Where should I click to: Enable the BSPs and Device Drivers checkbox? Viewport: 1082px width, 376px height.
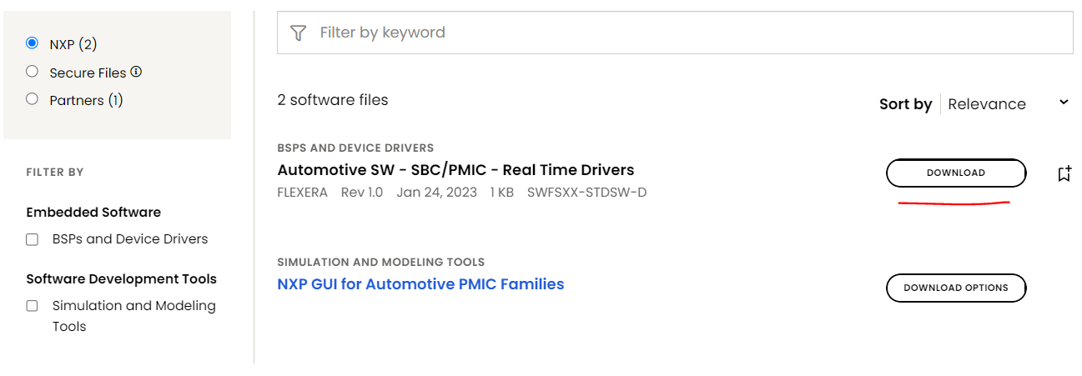33,239
